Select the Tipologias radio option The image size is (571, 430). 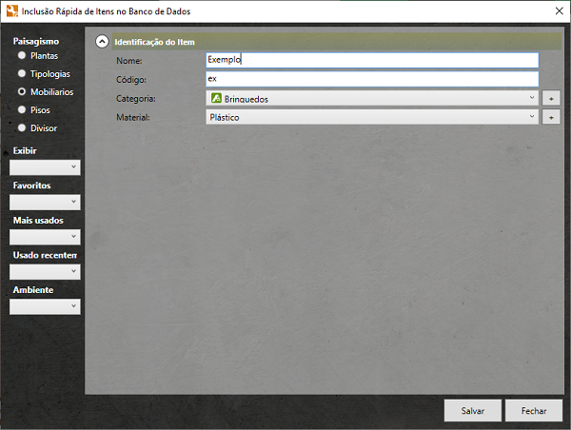pyautogui.click(x=22, y=74)
